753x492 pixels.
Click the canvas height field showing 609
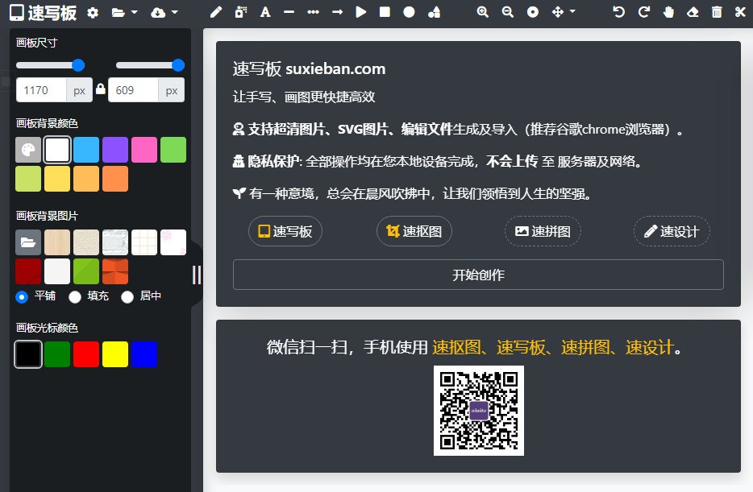click(x=134, y=90)
